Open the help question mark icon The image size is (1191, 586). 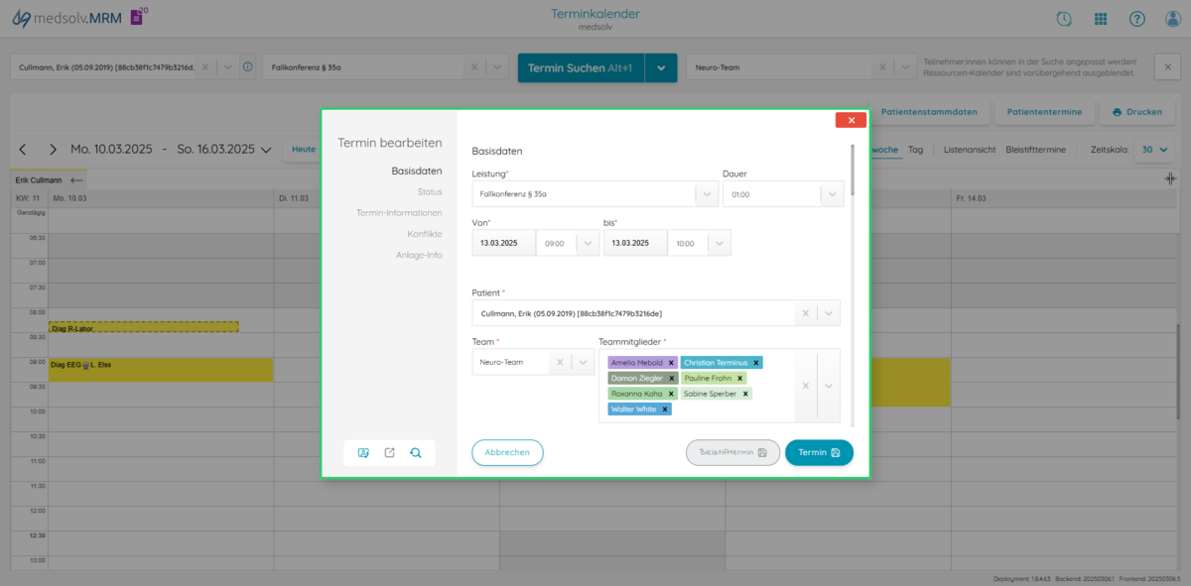(x=1137, y=19)
